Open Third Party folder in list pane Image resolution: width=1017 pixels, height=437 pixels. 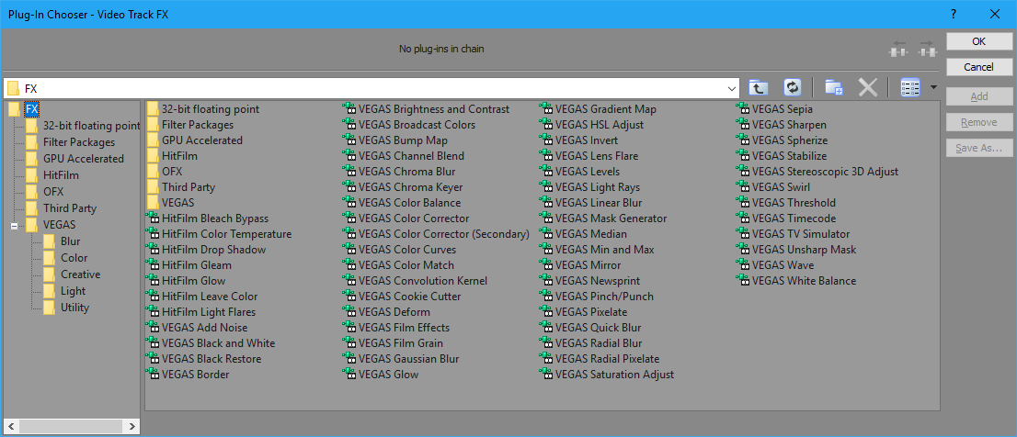(181, 187)
